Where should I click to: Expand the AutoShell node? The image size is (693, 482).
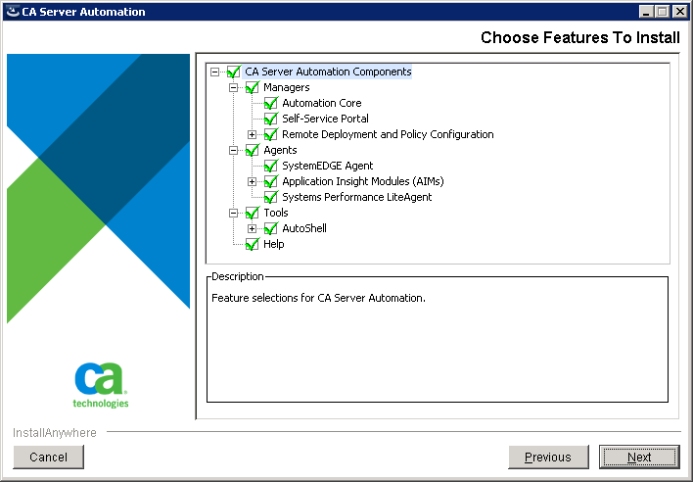tap(252, 228)
